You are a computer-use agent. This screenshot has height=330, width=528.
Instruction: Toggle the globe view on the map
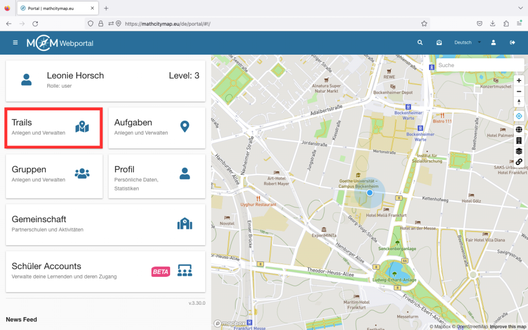(x=519, y=129)
